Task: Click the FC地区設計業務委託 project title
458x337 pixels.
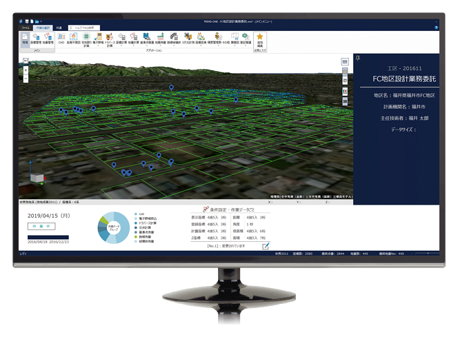Action: (404, 79)
